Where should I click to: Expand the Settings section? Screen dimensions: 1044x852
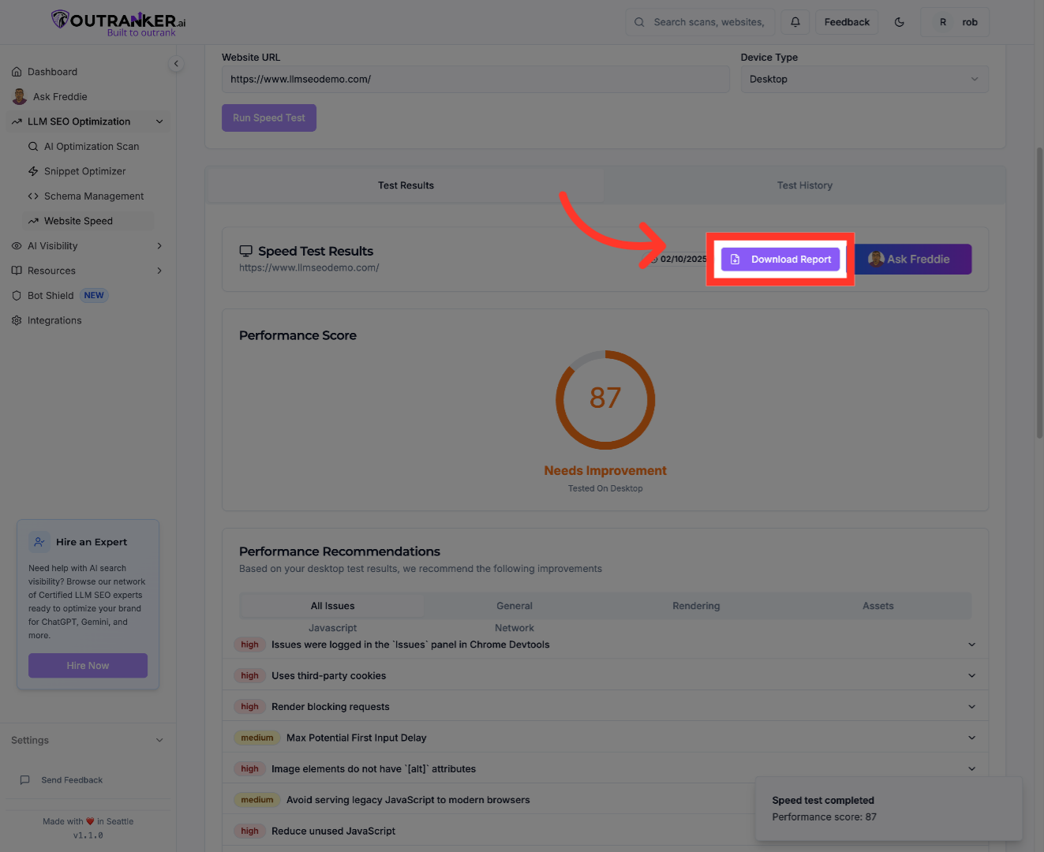click(x=87, y=740)
